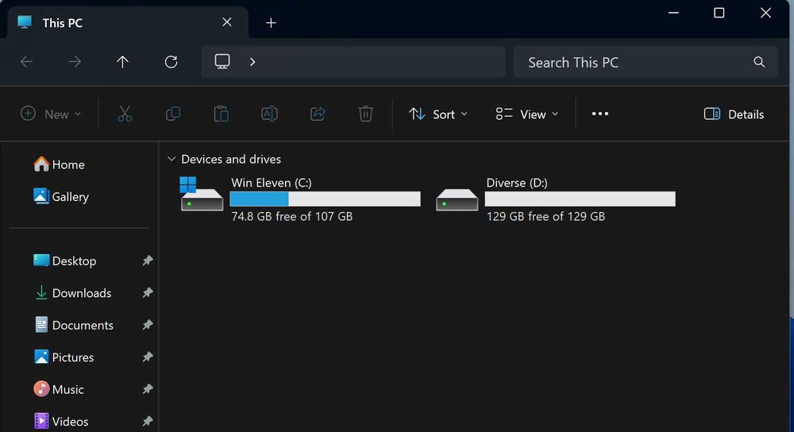Image resolution: width=794 pixels, height=432 pixels.
Task: Click the Delete trash icon
Action: pos(365,114)
